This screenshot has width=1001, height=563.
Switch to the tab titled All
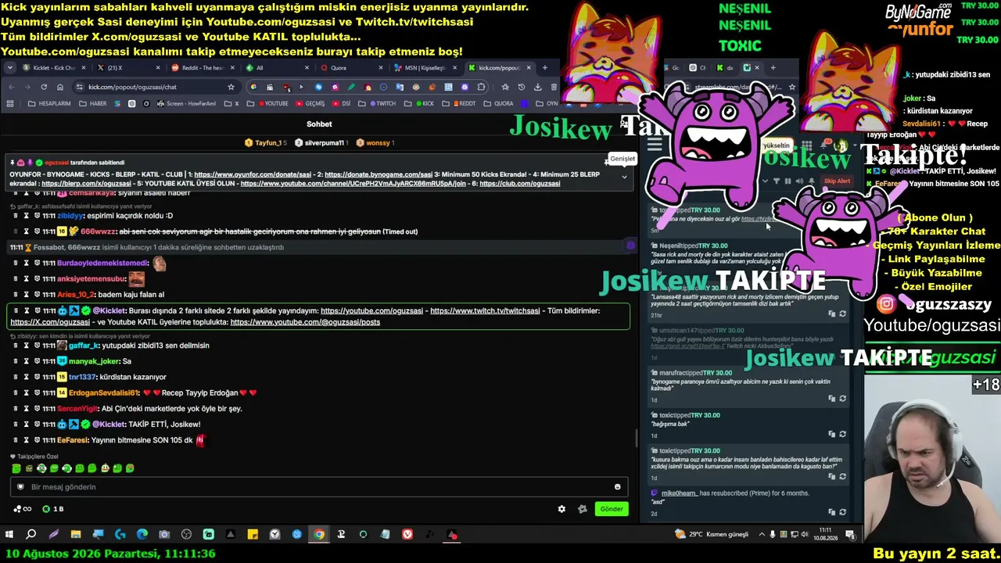tap(276, 68)
